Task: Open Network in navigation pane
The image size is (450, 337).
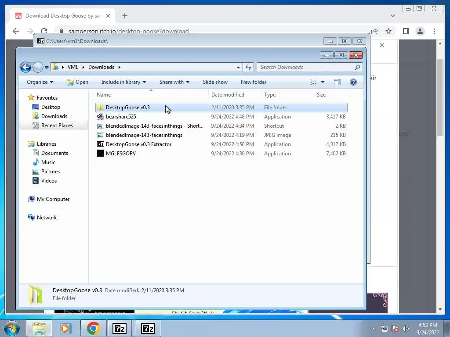Action: tap(47, 218)
